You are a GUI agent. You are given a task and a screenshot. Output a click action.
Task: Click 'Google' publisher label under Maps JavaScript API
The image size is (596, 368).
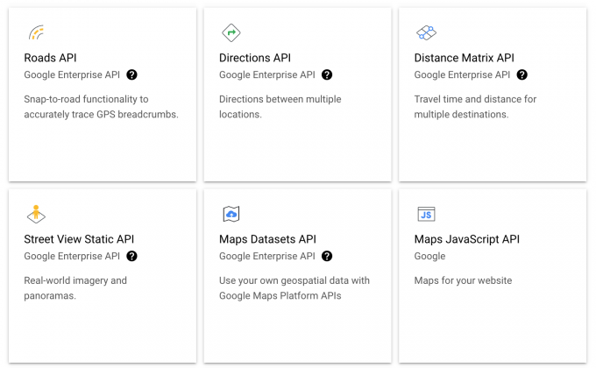pyautogui.click(x=429, y=256)
